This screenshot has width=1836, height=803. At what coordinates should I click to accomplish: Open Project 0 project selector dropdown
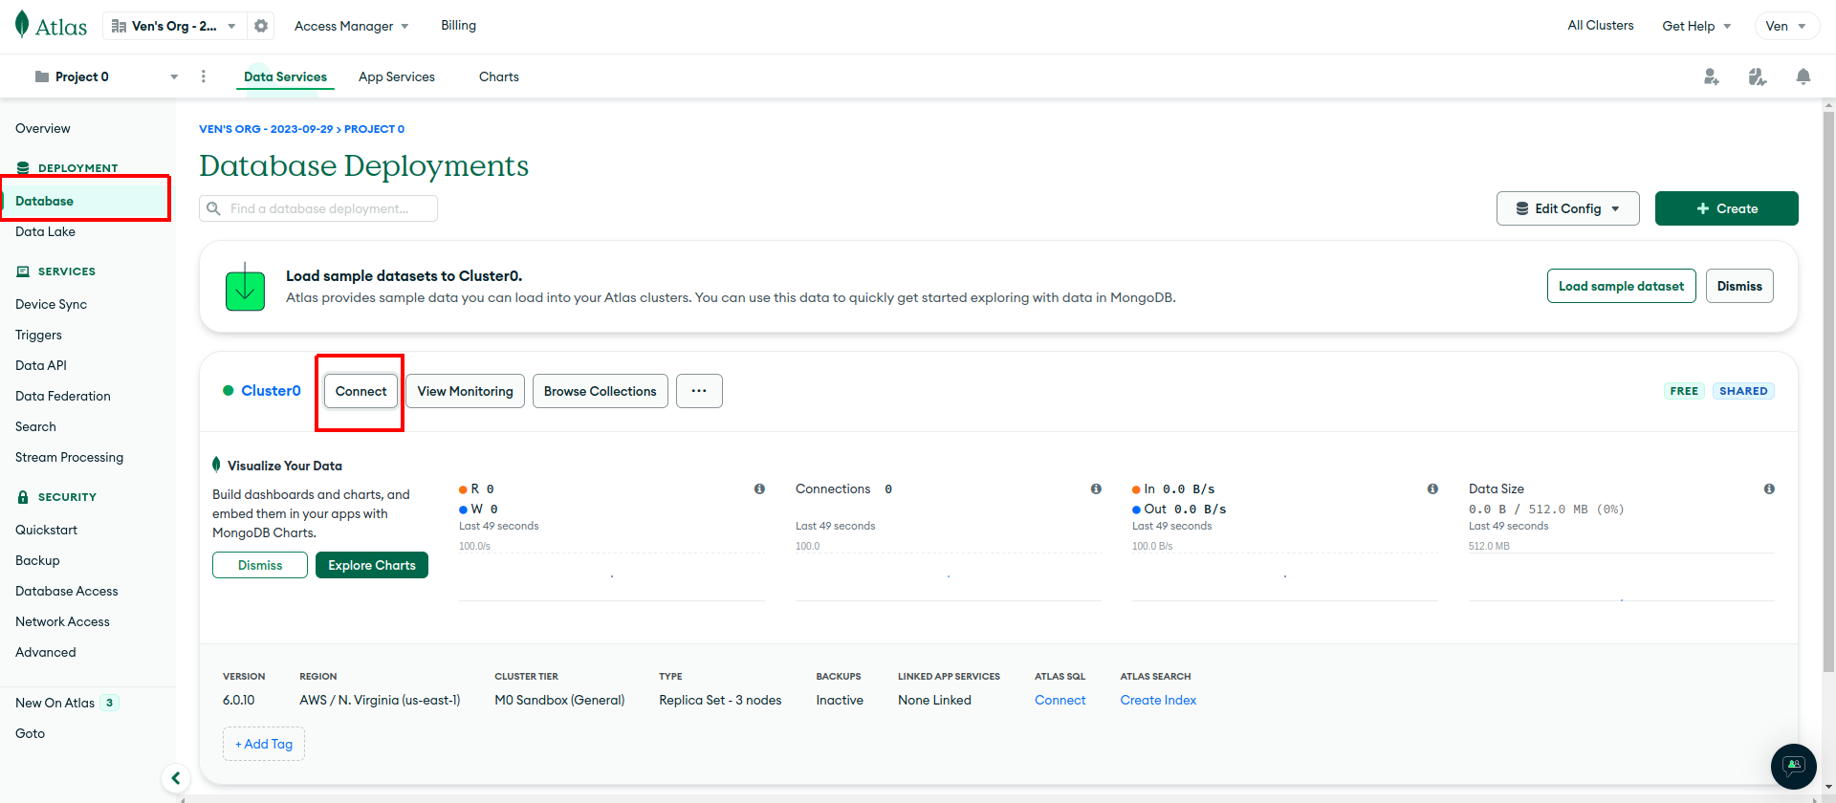pos(105,76)
